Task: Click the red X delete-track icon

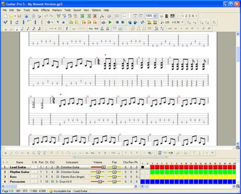Action: (95, 16)
